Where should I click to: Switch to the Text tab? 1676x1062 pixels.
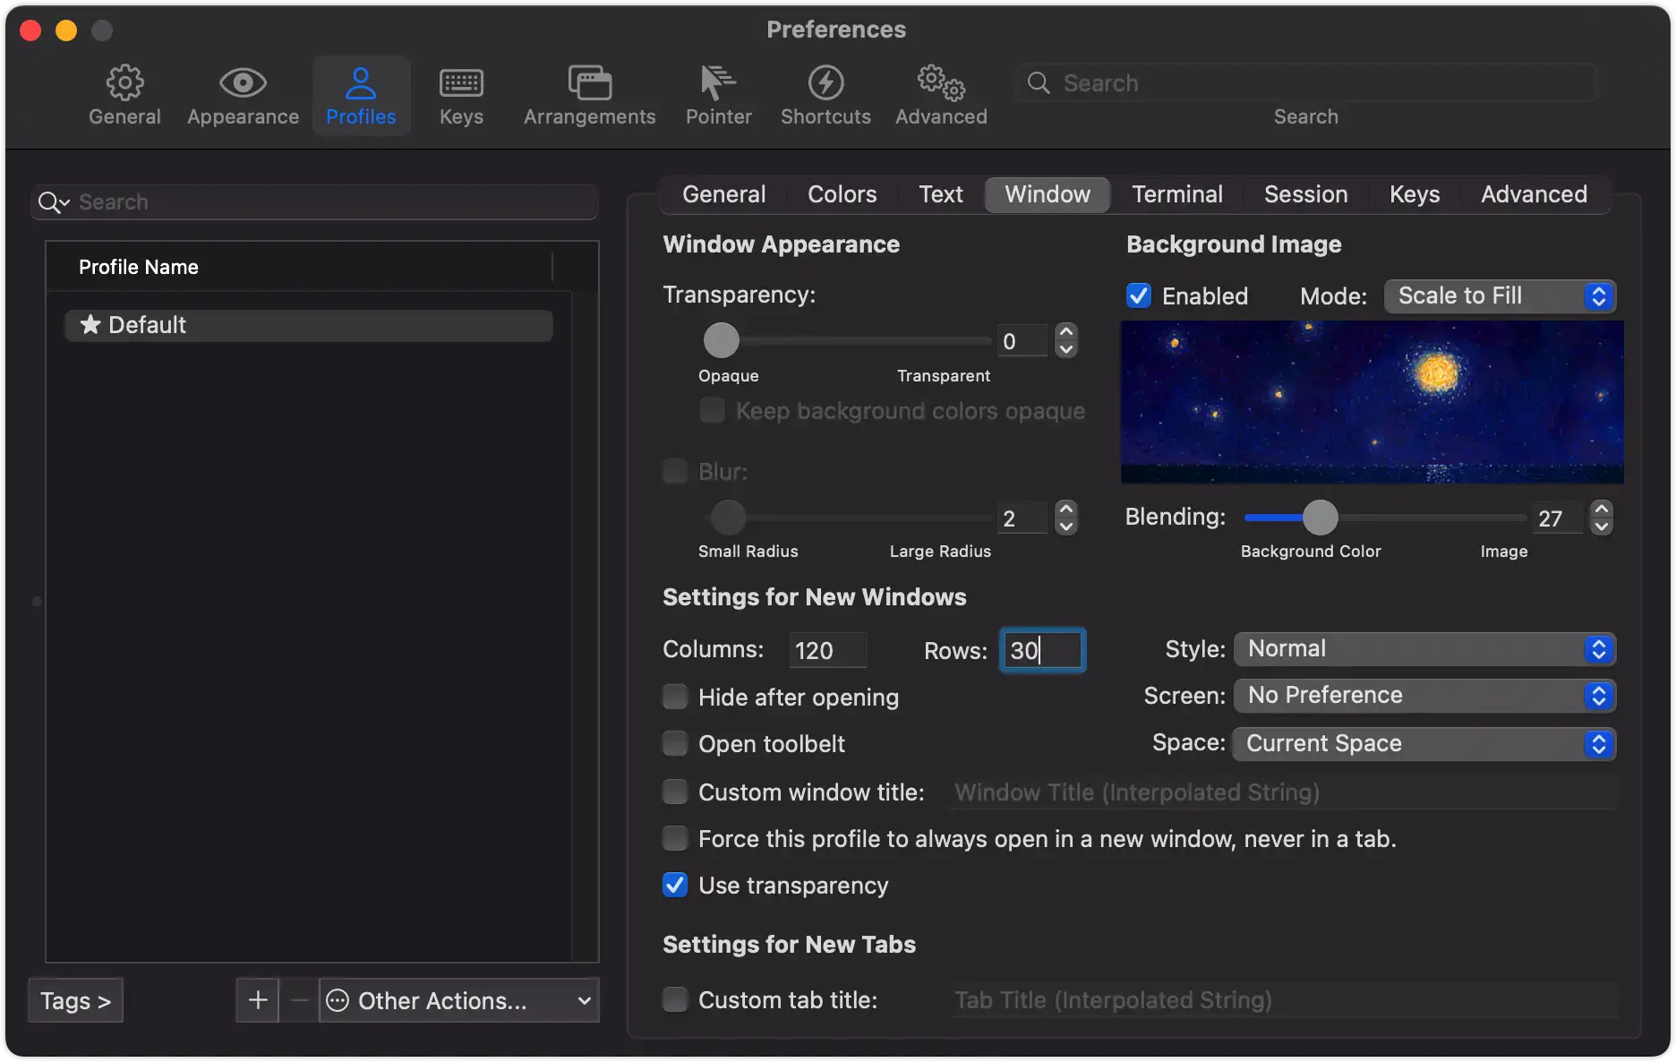pos(941,194)
